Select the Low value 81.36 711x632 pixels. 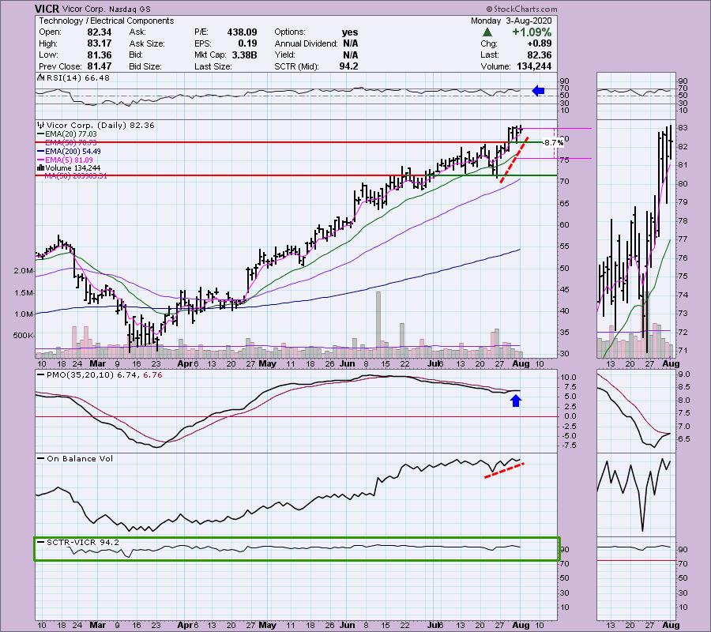pos(100,55)
